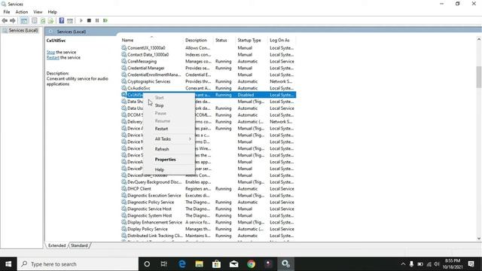This screenshot has width=482, height=271.
Task: Select the Display Enhancement Service row
Action: pos(208,222)
